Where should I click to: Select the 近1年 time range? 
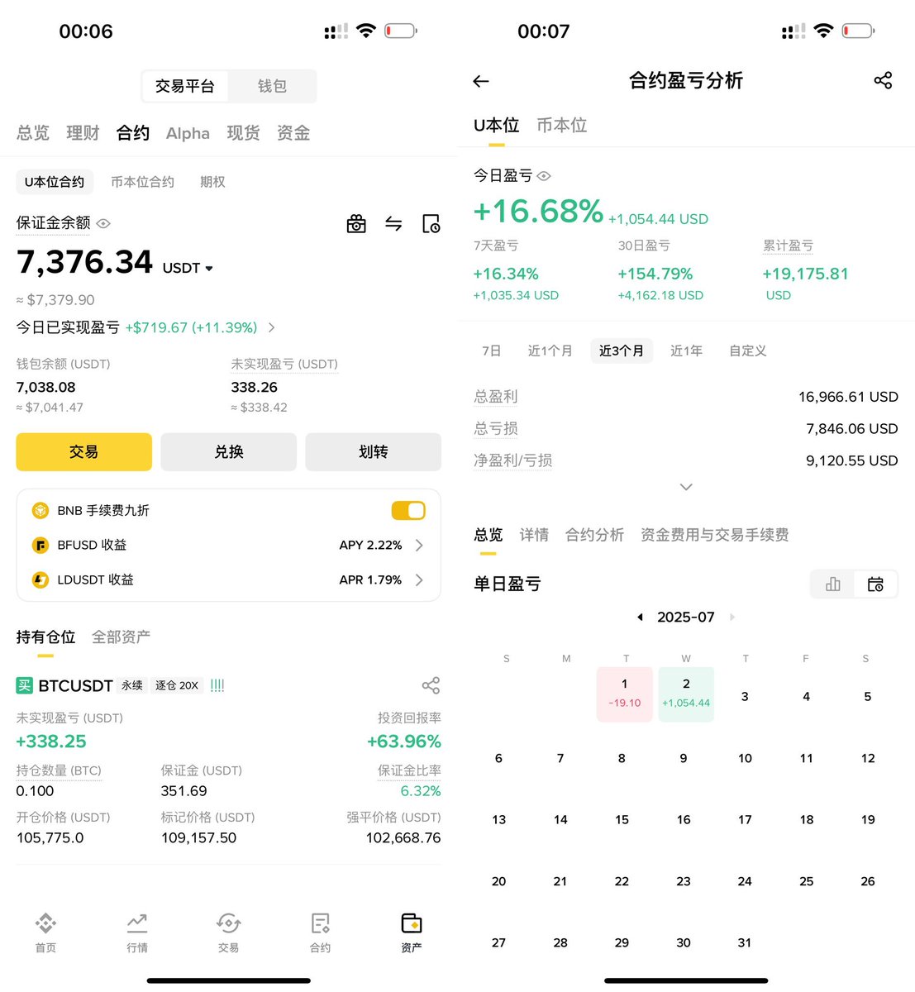(686, 351)
